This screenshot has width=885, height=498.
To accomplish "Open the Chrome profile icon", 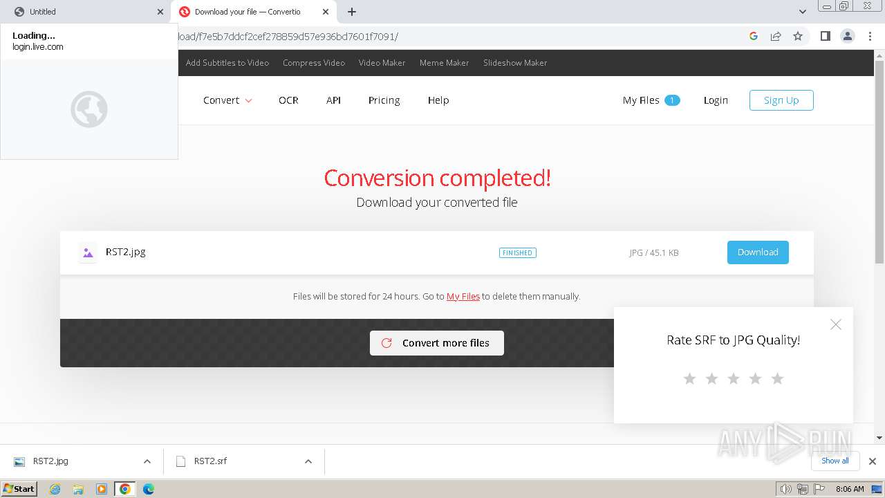I will pyautogui.click(x=847, y=36).
